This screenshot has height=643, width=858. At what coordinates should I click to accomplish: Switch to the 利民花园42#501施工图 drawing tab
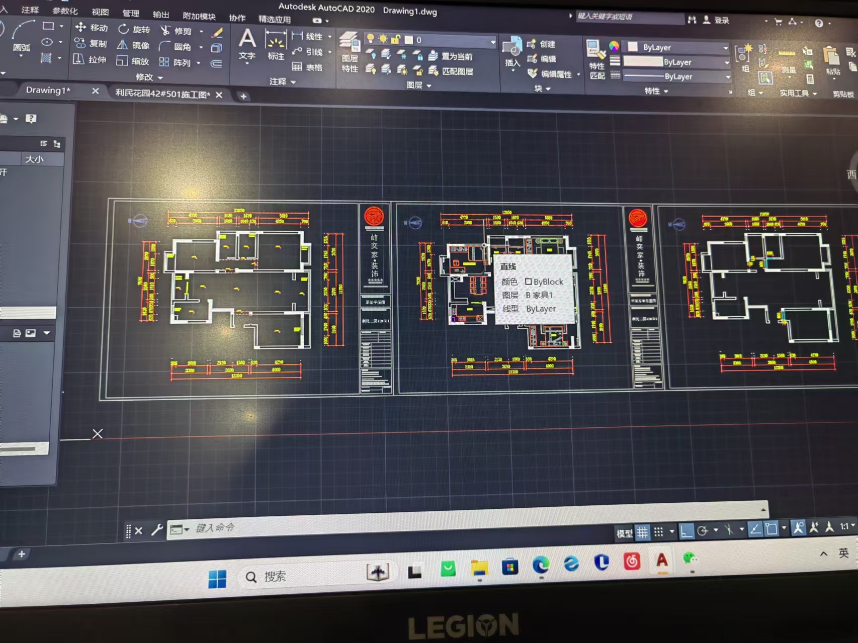[162, 94]
